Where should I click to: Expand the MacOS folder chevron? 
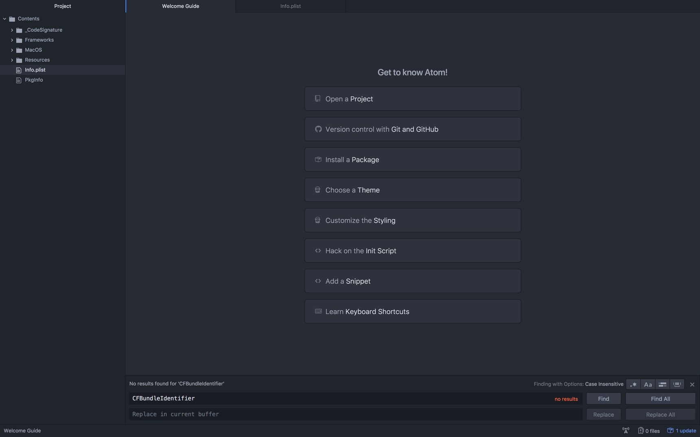(x=12, y=50)
